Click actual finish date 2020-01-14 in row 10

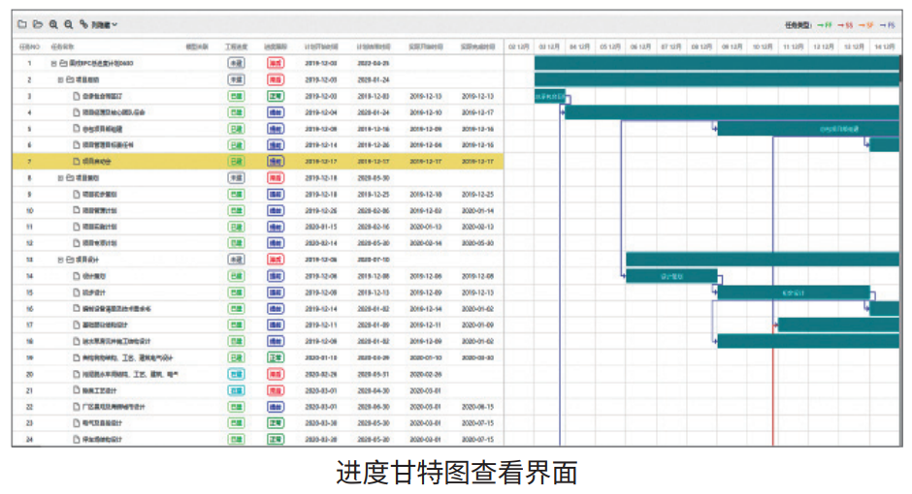(477, 210)
